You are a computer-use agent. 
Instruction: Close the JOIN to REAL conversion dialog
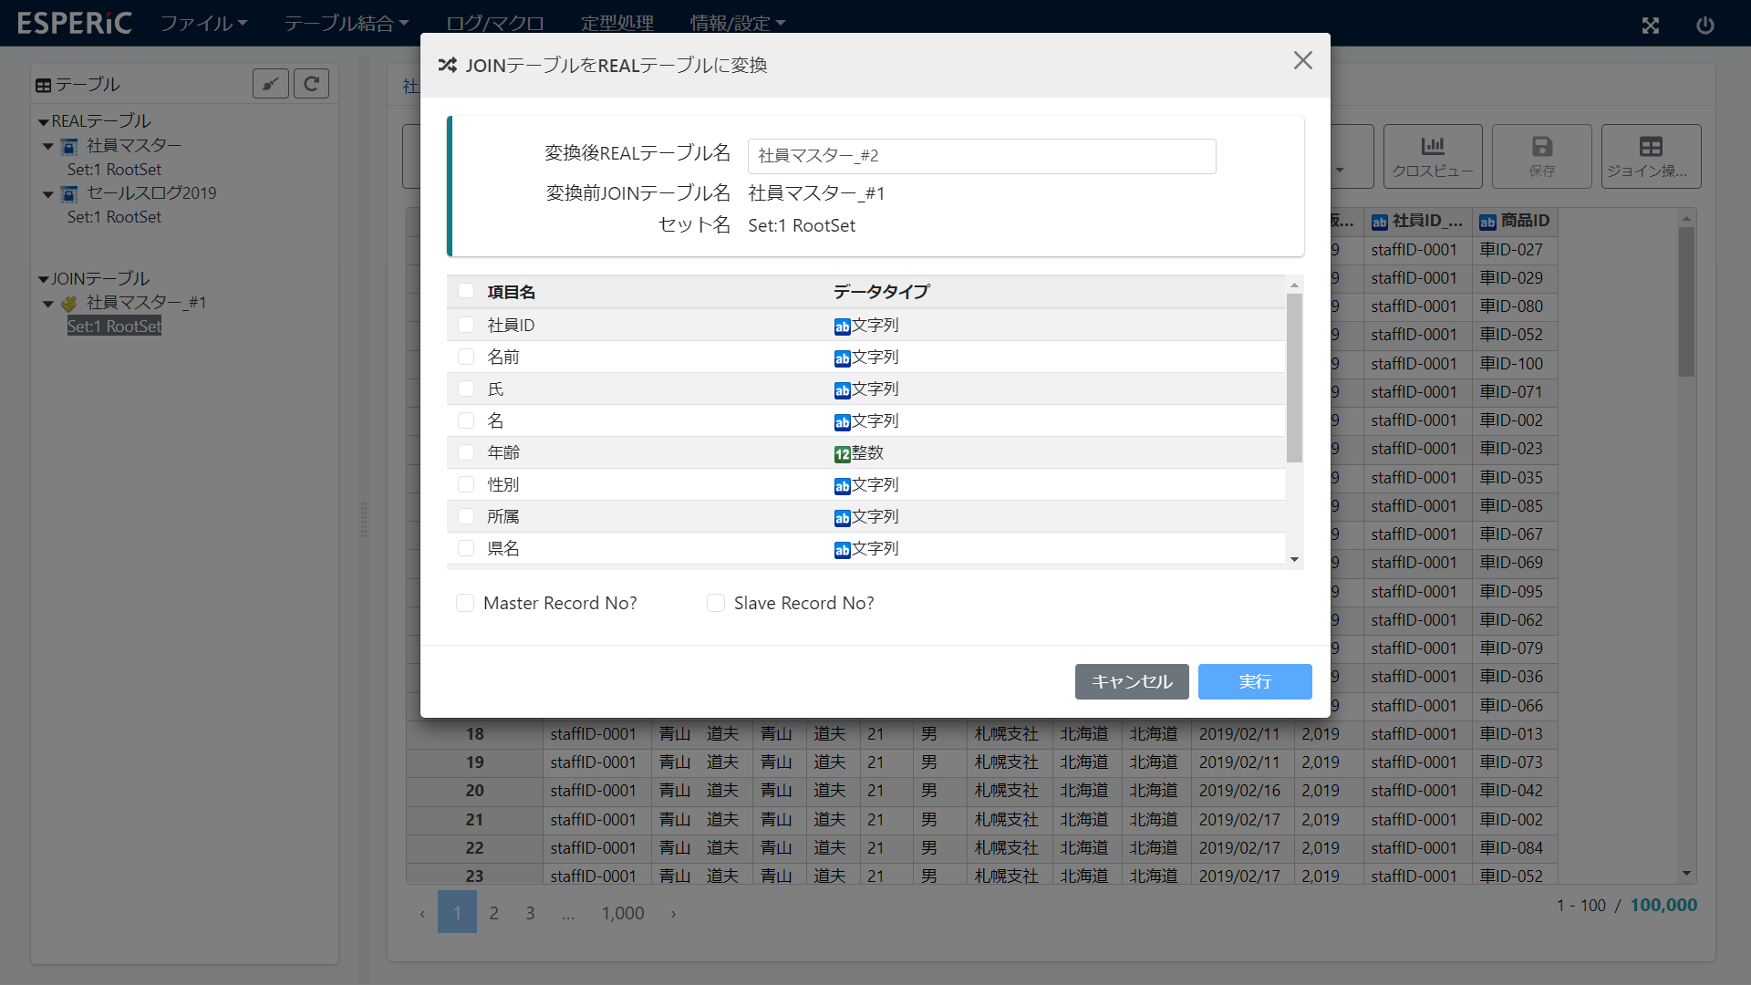pyautogui.click(x=1302, y=61)
